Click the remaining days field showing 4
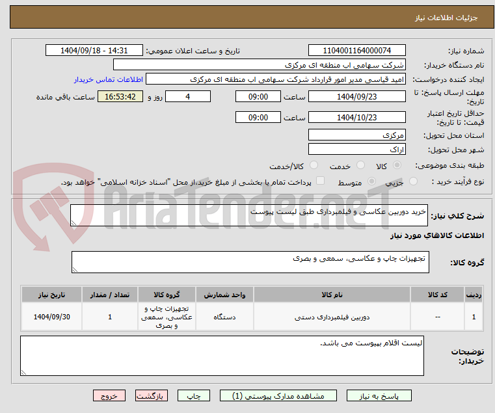This screenshot has width=495, height=413. (x=188, y=97)
